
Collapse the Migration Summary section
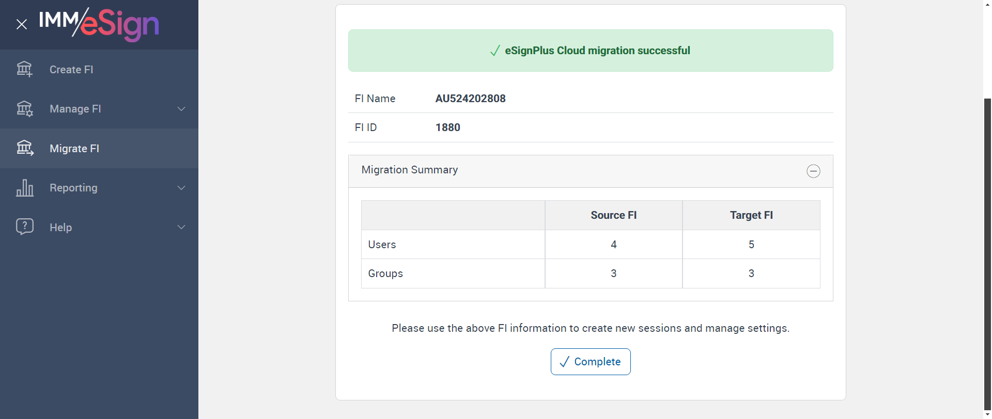pyautogui.click(x=813, y=171)
